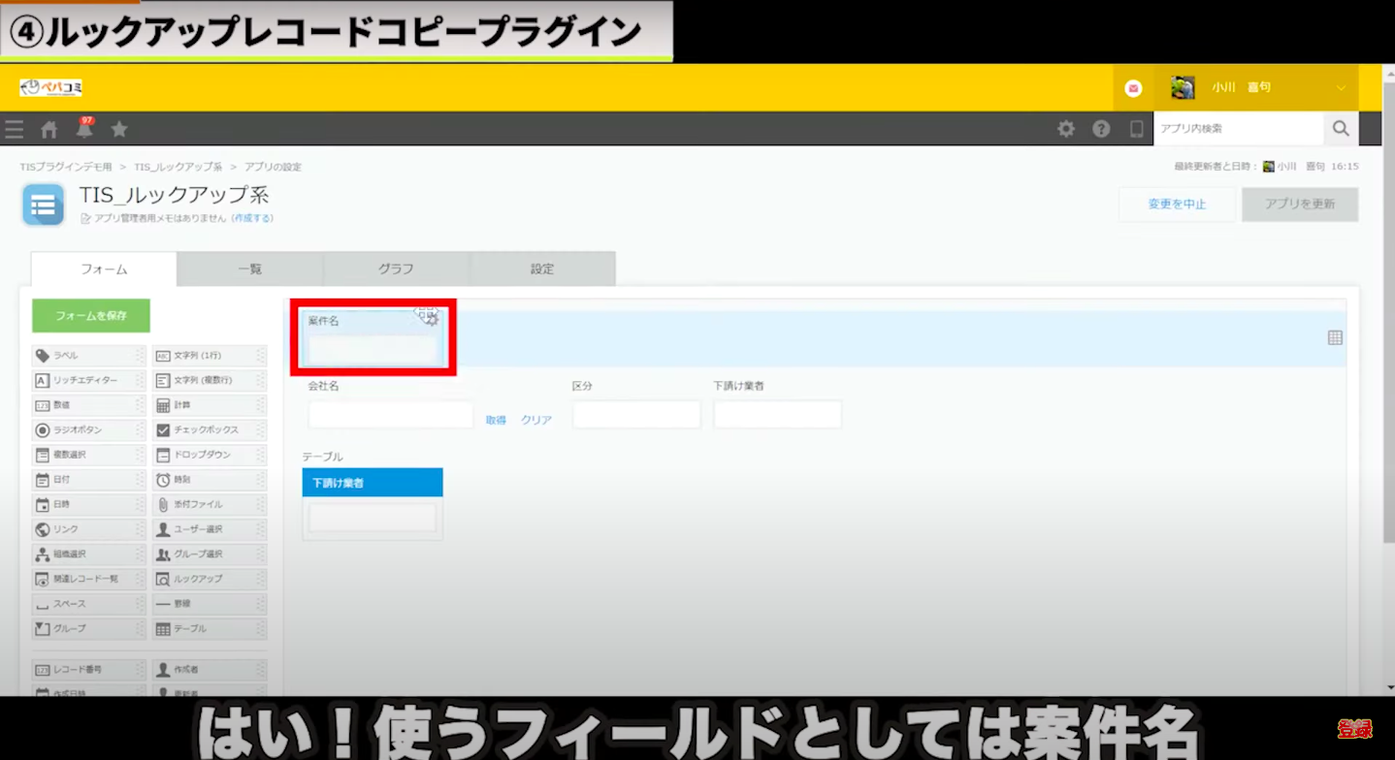Click the 変更を中止 button
1395x760 pixels.
[x=1177, y=205]
